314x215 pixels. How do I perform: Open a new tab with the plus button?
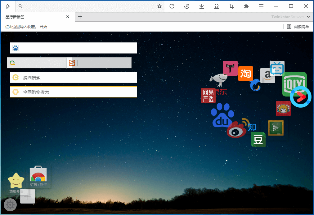point(80,17)
